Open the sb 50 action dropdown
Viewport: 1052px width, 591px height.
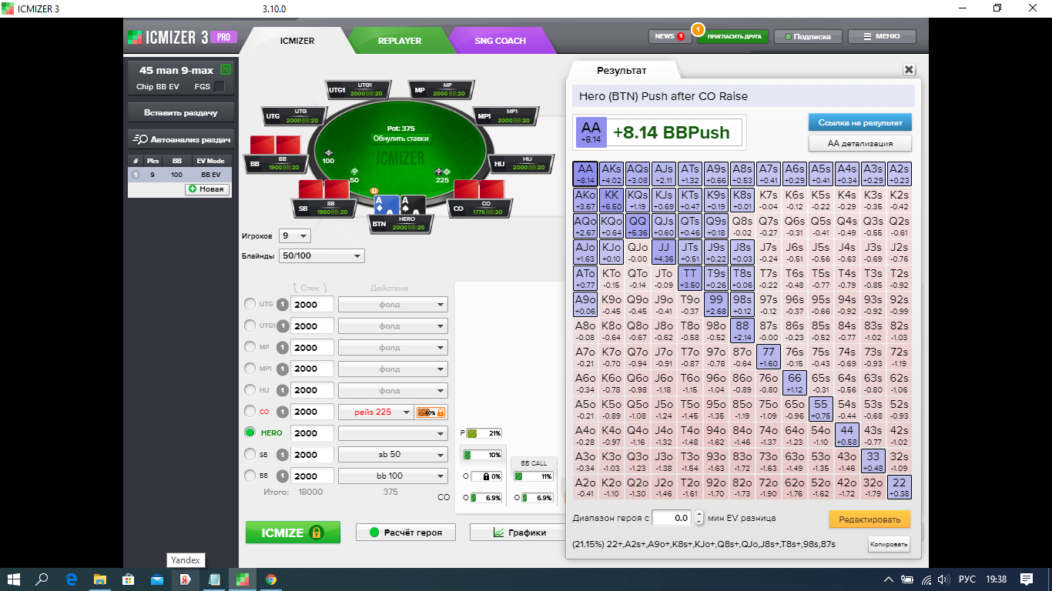393,454
